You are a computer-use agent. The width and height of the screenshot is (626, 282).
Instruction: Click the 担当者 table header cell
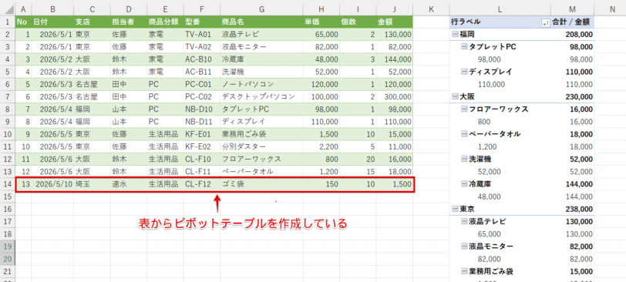pyautogui.click(x=129, y=22)
